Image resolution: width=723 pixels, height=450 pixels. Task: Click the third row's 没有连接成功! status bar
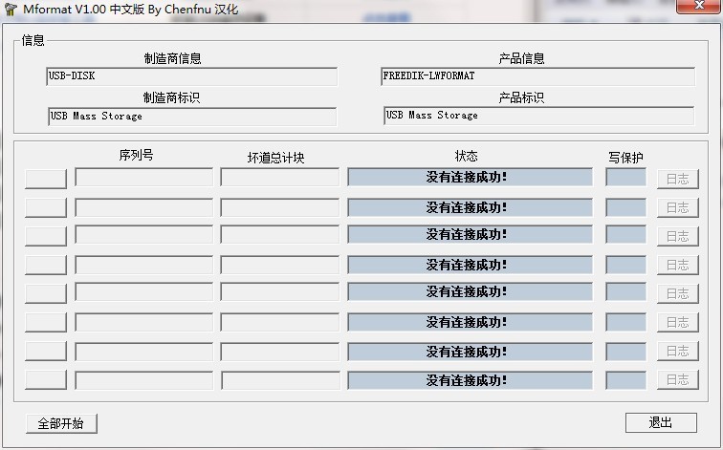tap(470, 234)
